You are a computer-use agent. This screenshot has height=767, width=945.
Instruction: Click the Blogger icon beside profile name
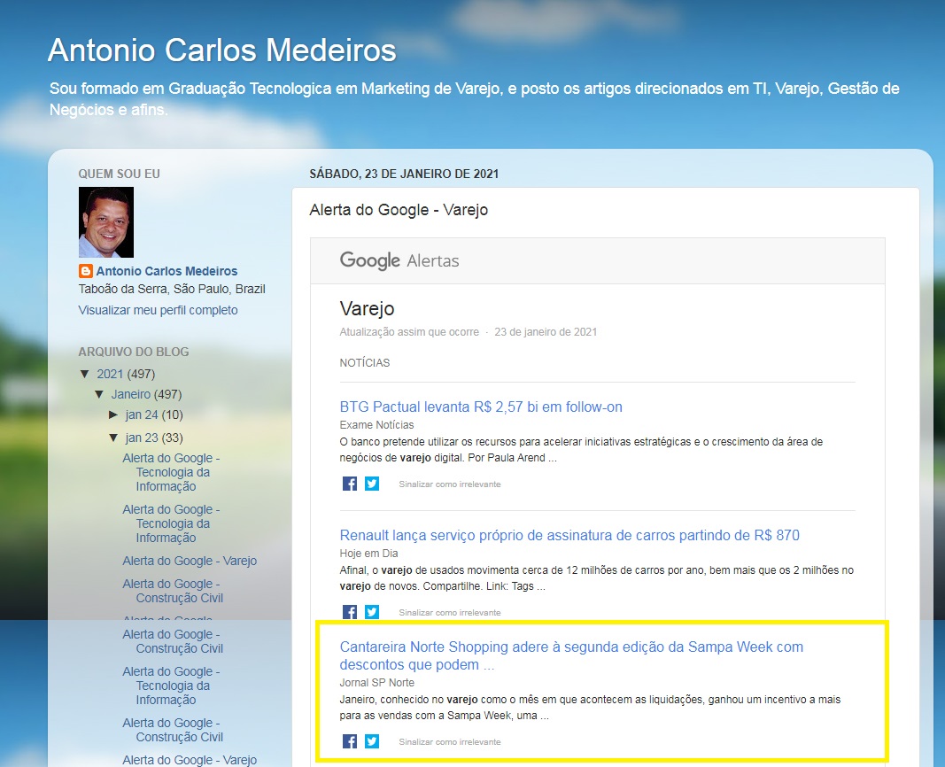pyautogui.click(x=86, y=271)
